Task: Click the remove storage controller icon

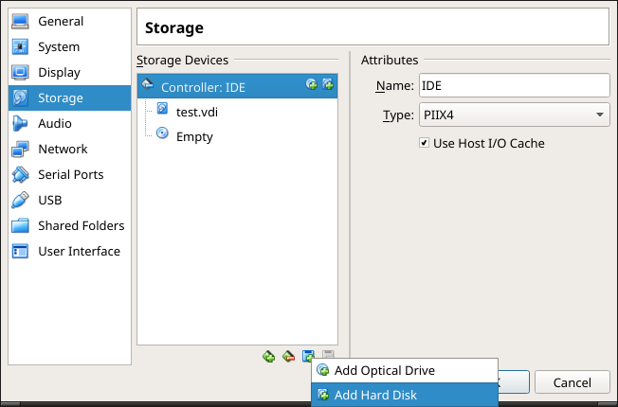Action: click(x=288, y=357)
